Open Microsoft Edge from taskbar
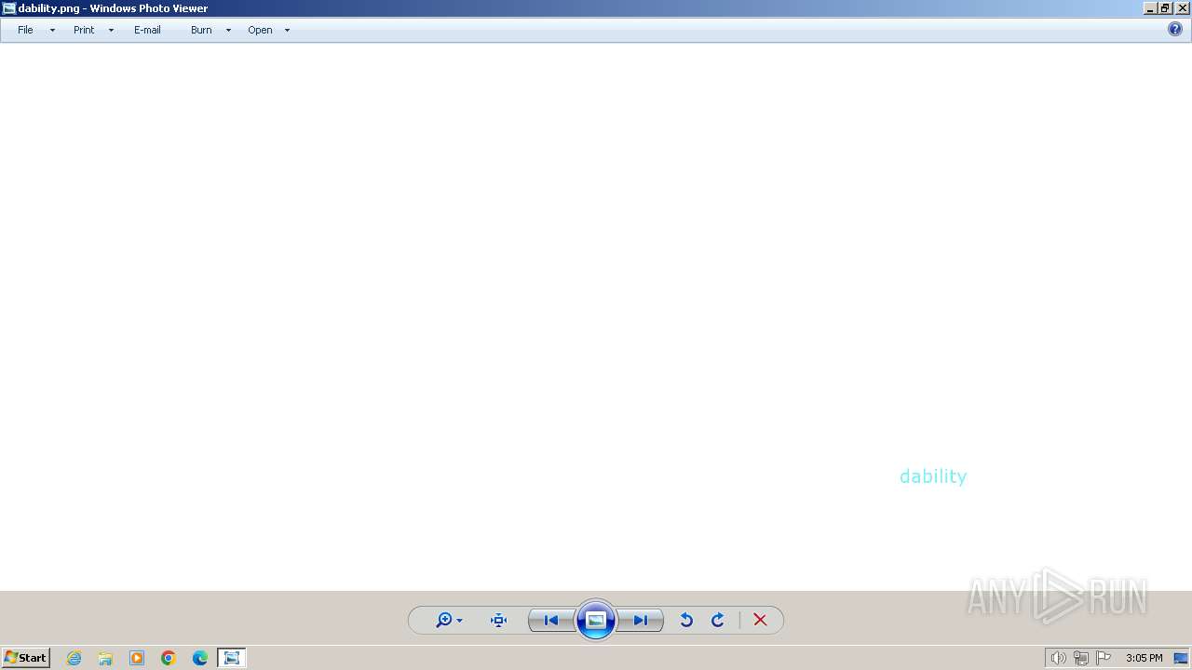 pos(200,658)
